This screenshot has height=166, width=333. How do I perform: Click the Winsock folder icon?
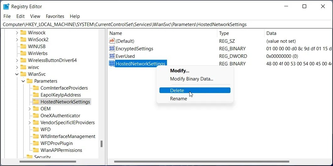23,33
